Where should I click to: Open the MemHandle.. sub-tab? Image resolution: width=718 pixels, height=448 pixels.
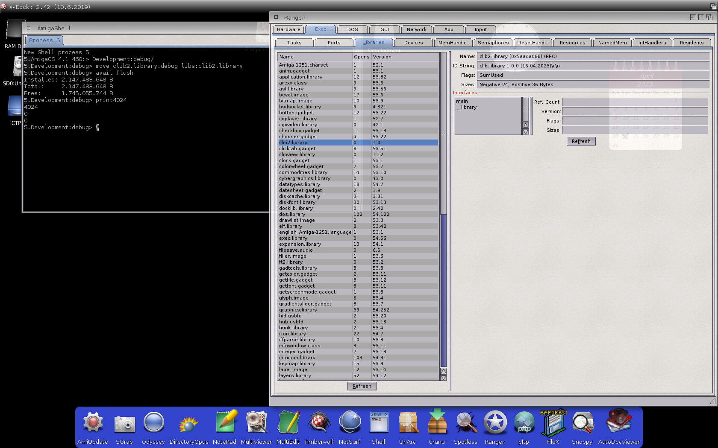click(453, 43)
